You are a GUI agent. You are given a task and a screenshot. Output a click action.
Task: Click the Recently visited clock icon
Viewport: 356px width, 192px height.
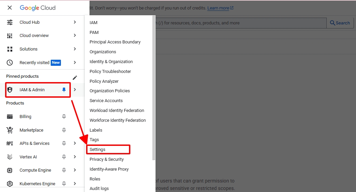[10, 62]
